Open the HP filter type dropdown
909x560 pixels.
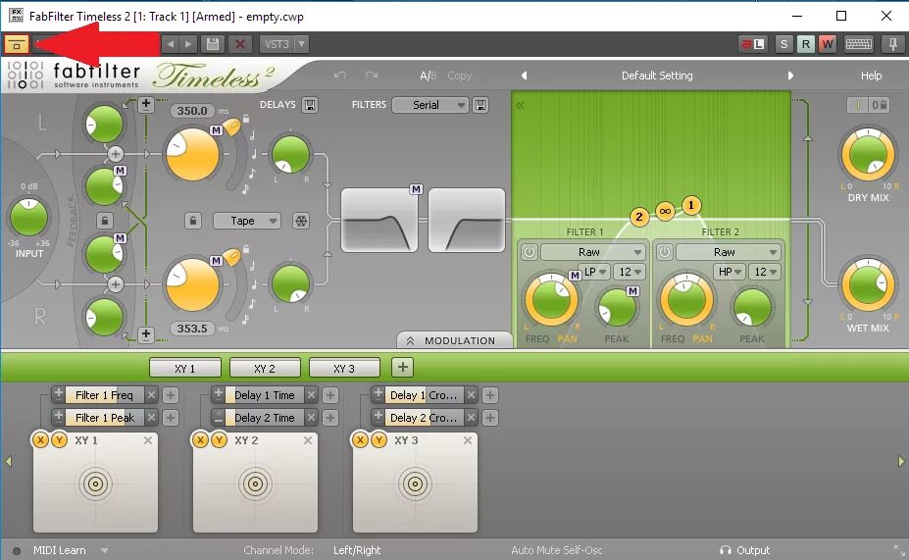[x=730, y=272]
